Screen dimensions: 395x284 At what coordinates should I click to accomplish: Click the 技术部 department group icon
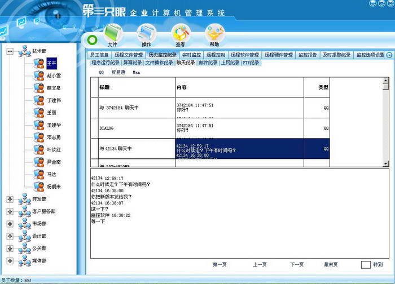(24, 51)
